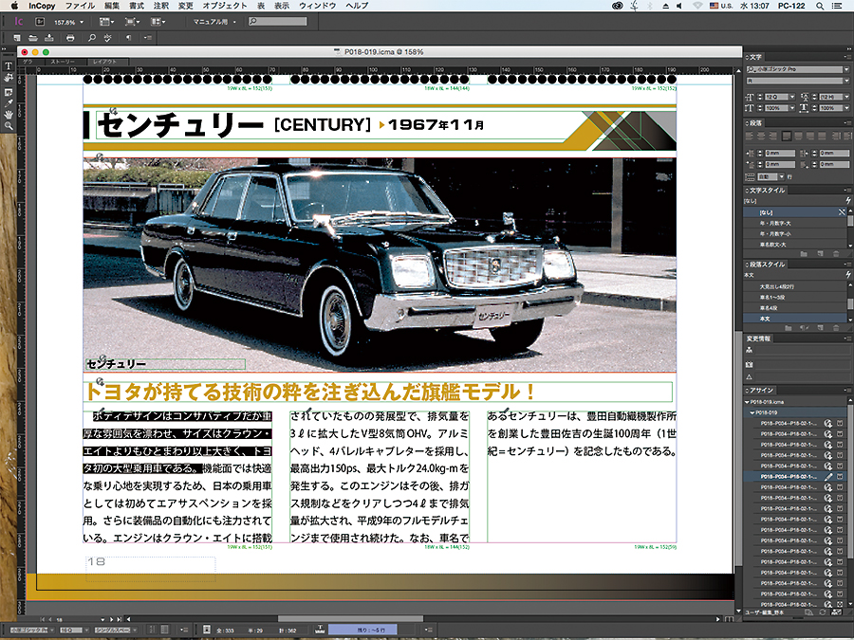854x640 pixels.
Task: Open the arrange documents dropdown
Action: coord(158,22)
